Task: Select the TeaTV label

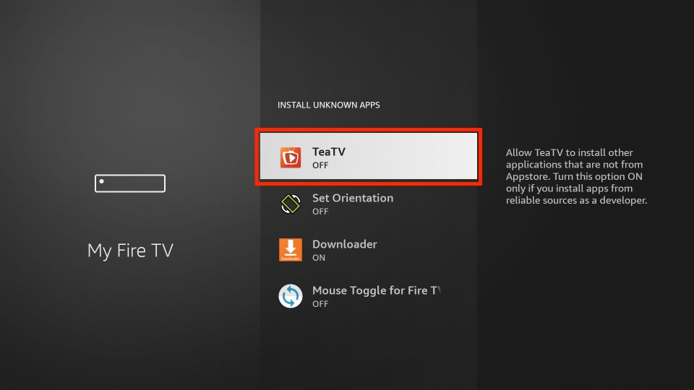Action: coord(329,152)
